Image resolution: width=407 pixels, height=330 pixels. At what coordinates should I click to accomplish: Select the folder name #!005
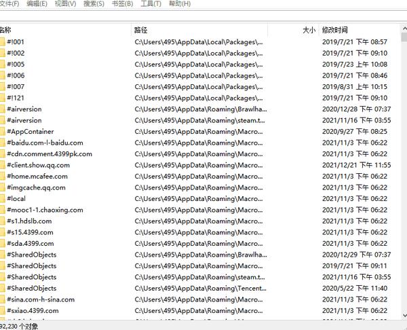[16, 65]
